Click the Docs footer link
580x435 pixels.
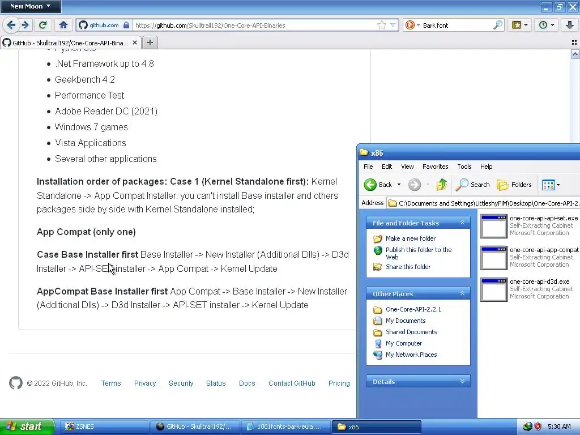pyautogui.click(x=247, y=383)
